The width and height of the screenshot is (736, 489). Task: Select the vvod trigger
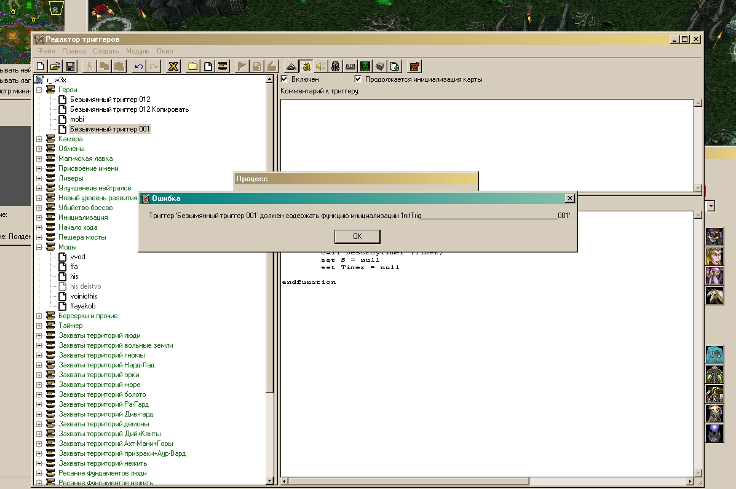pos(77,257)
